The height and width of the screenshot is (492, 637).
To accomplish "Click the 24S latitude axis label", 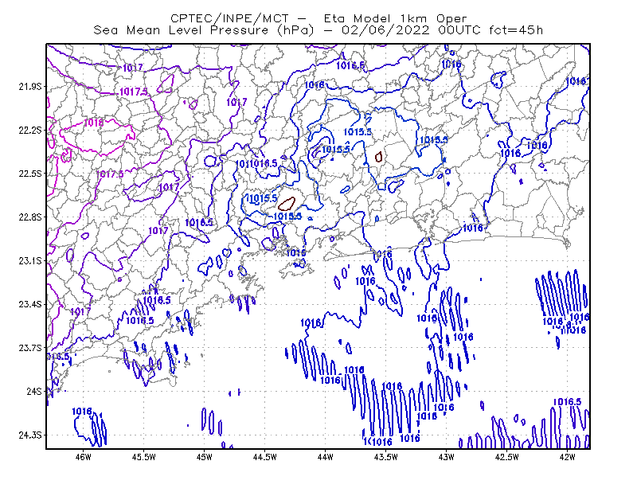I will pos(34,392).
